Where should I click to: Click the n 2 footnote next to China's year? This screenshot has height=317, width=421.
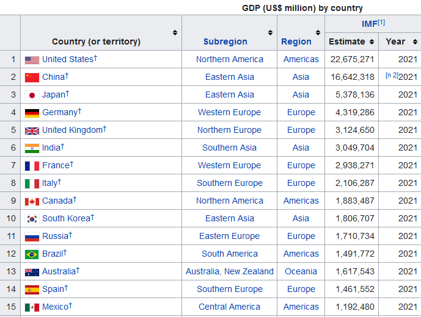pos(391,76)
